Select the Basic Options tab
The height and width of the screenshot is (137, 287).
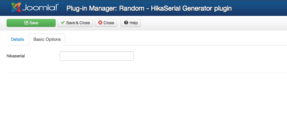(47, 39)
